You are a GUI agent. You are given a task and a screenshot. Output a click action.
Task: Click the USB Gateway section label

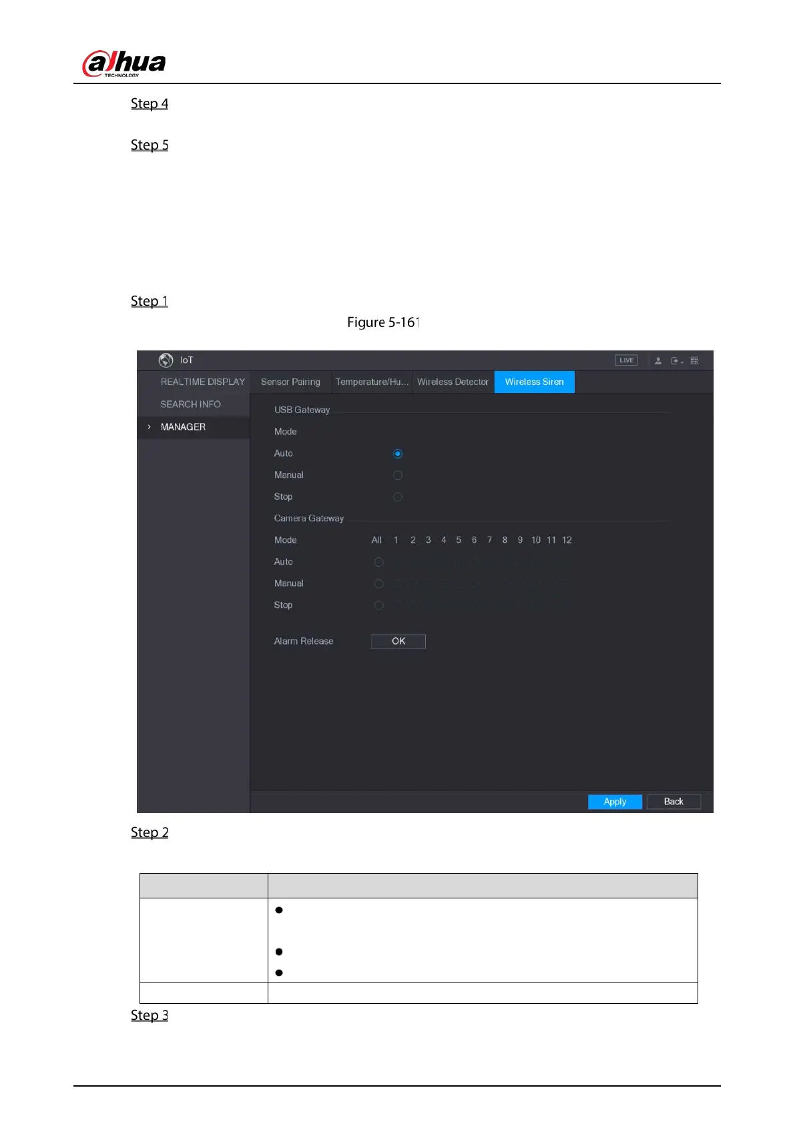302,410
